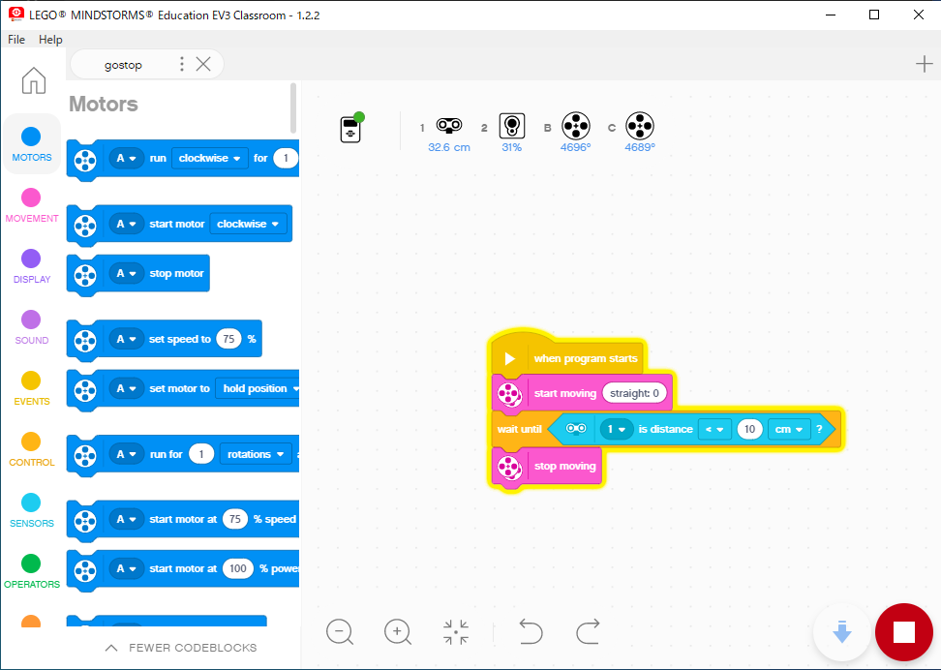Collapse palette with Fewer Codeblocks
Image resolution: width=941 pixels, height=670 pixels.
pyautogui.click(x=181, y=647)
